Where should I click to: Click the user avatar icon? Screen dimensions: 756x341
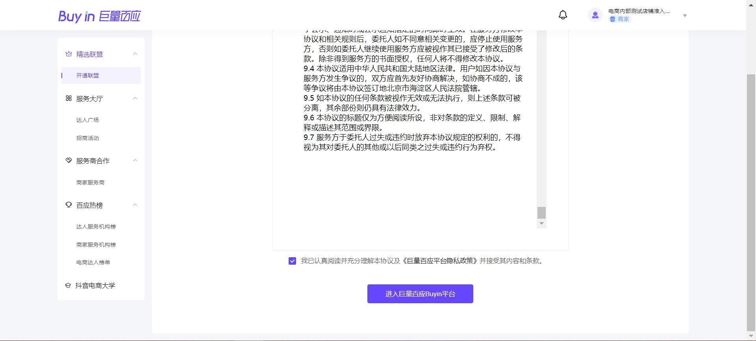click(x=595, y=15)
